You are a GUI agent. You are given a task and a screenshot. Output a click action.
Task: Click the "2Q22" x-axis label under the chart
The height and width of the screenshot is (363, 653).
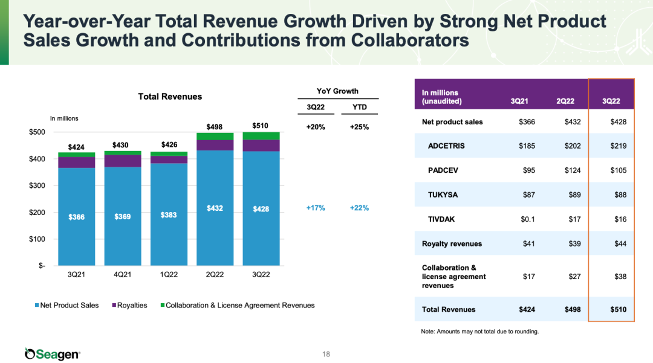click(x=215, y=274)
